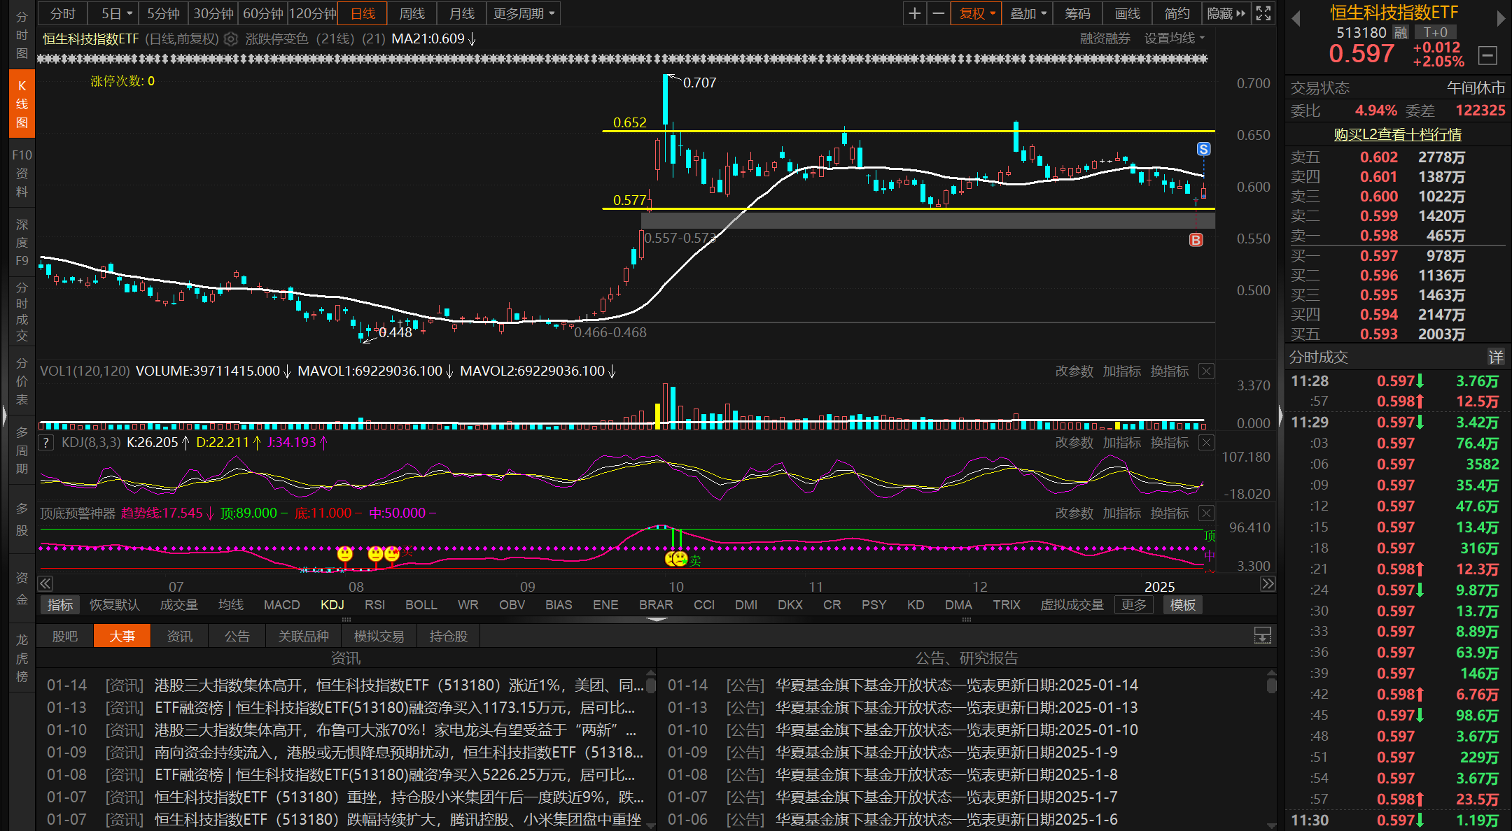1512x831 pixels.
Task: Open the 更多周期 period dropdown
Action: [523, 13]
